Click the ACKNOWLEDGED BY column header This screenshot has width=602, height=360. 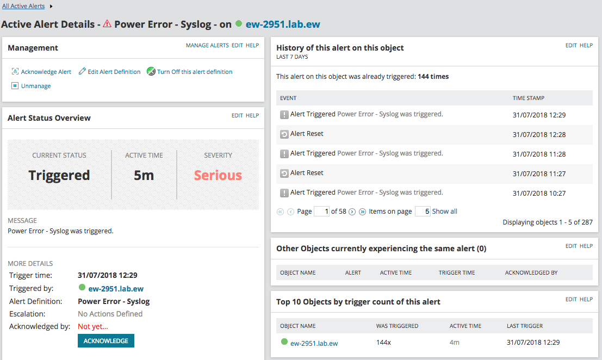pos(531,273)
